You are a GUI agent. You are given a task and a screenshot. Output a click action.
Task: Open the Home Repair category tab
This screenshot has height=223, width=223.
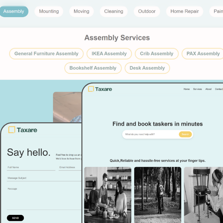pos(185,12)
